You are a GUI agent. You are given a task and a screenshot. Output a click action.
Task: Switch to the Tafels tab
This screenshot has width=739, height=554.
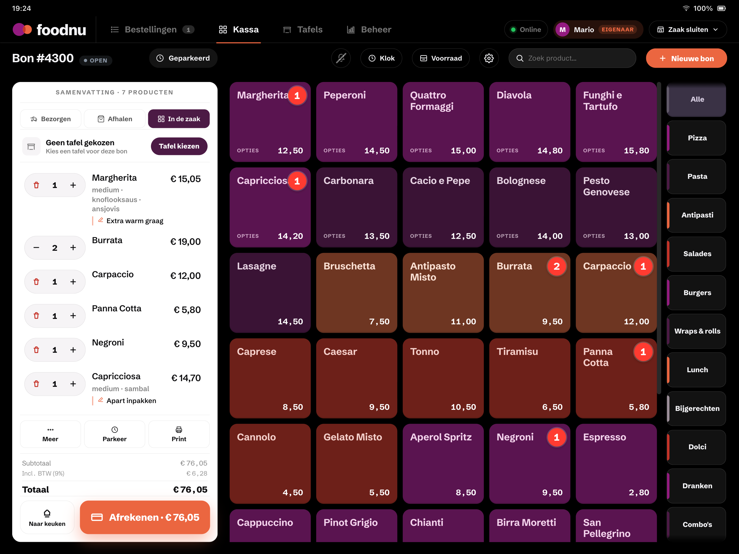click(x=303, y=29)
